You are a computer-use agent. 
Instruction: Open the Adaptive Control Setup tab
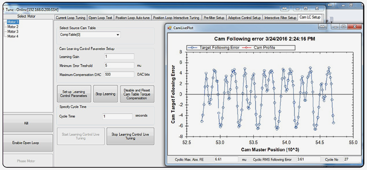tap(244, 18)
